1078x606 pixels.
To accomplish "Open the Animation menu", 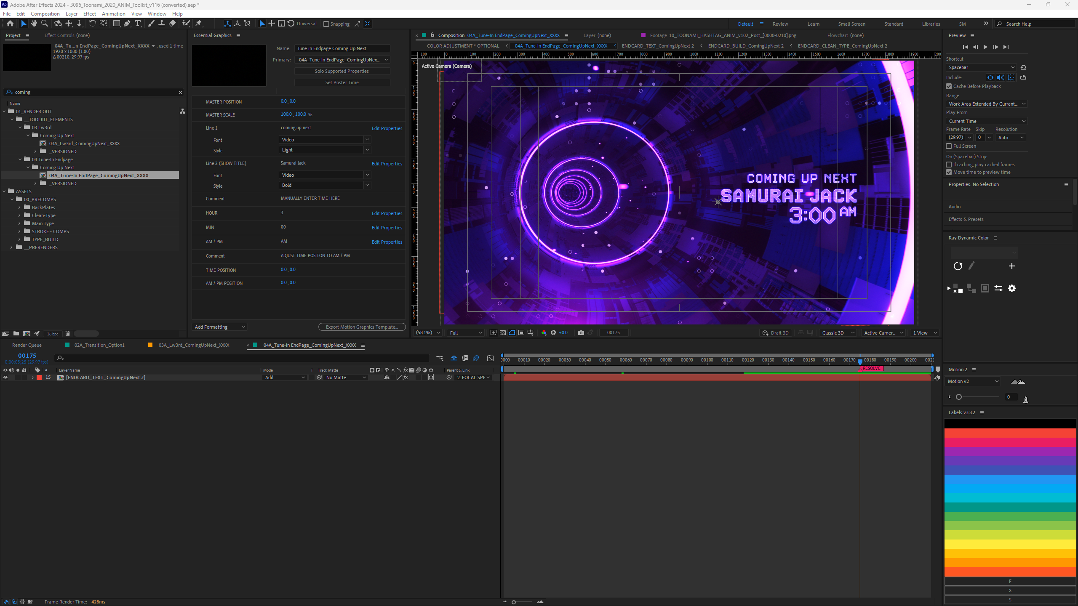I will [x=114, y=14].
